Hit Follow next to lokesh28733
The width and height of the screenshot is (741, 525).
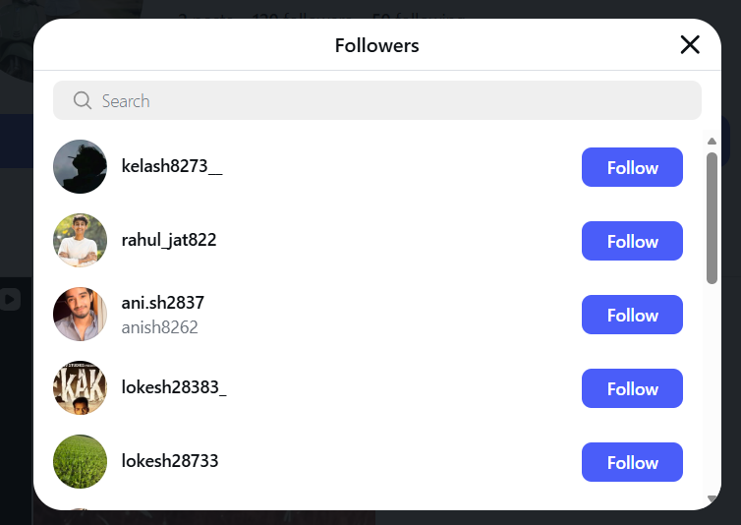point(632,462)
